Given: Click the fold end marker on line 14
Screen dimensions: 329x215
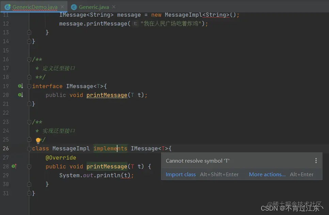Looking at the screenshot, I should tap(29, 42).
